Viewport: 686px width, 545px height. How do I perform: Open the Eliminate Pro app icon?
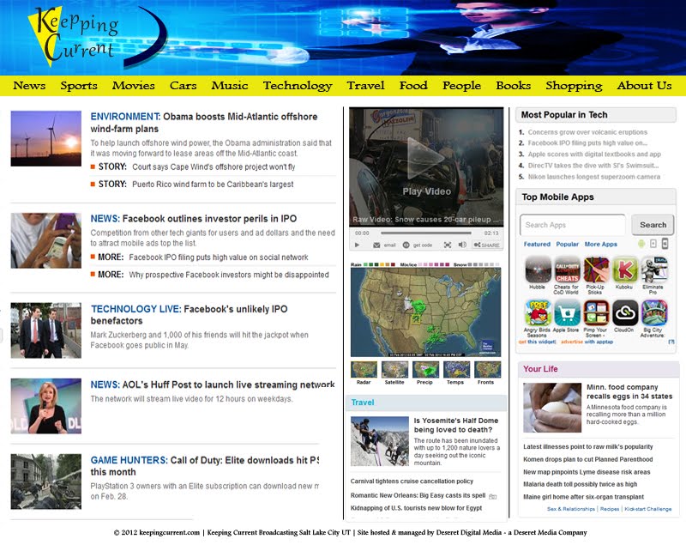(x=654, y=269)
